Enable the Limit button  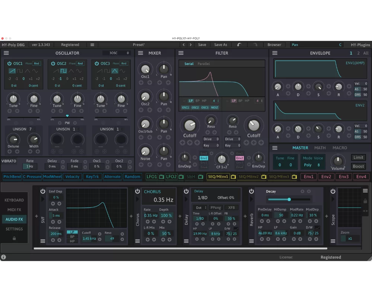click(358, 157)
